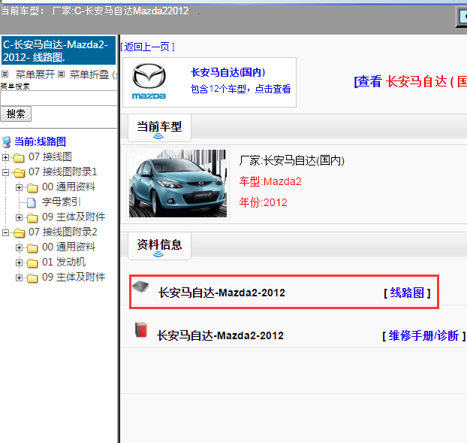Click the monitor icon in the top-right corner
Image resolution: width=467 pixels, height=443 pixels.
(462, 17)
